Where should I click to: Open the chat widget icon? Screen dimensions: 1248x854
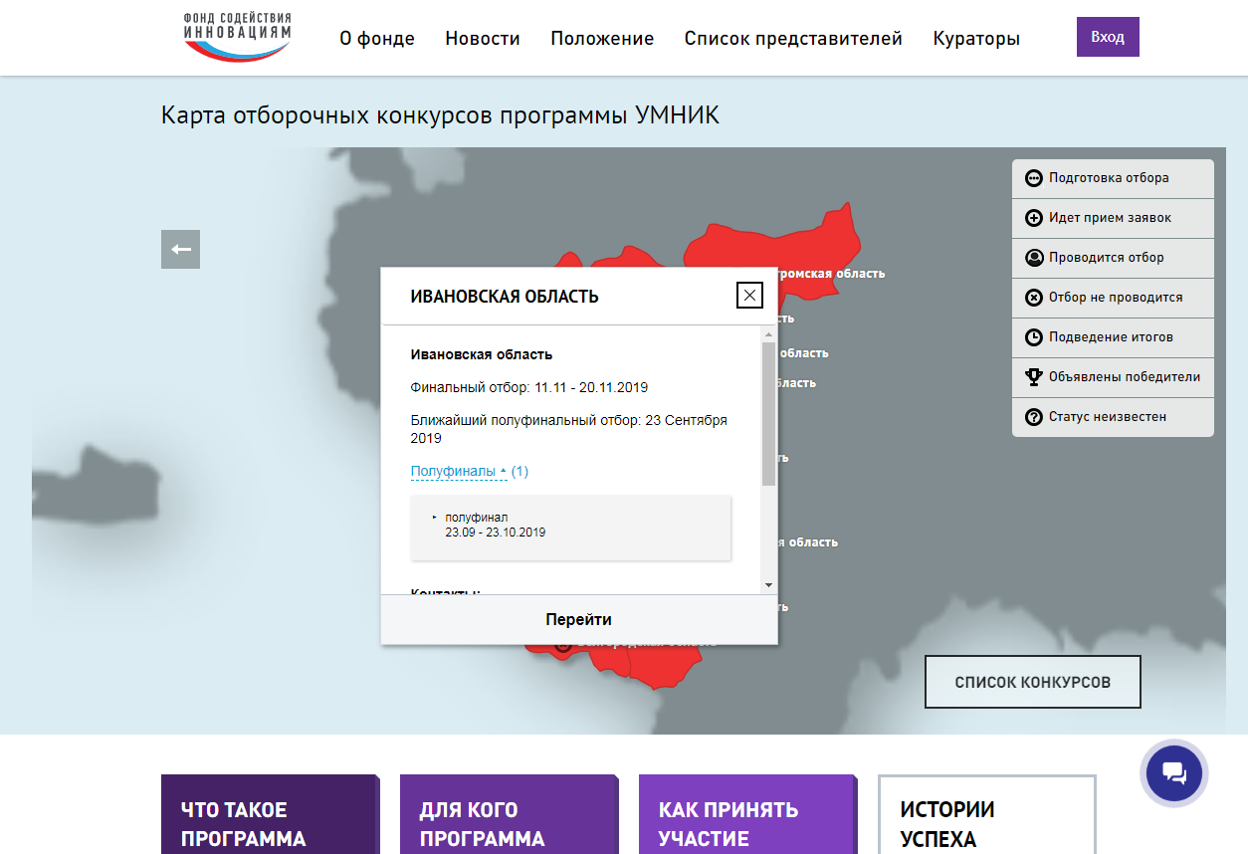pos(1174,772)
